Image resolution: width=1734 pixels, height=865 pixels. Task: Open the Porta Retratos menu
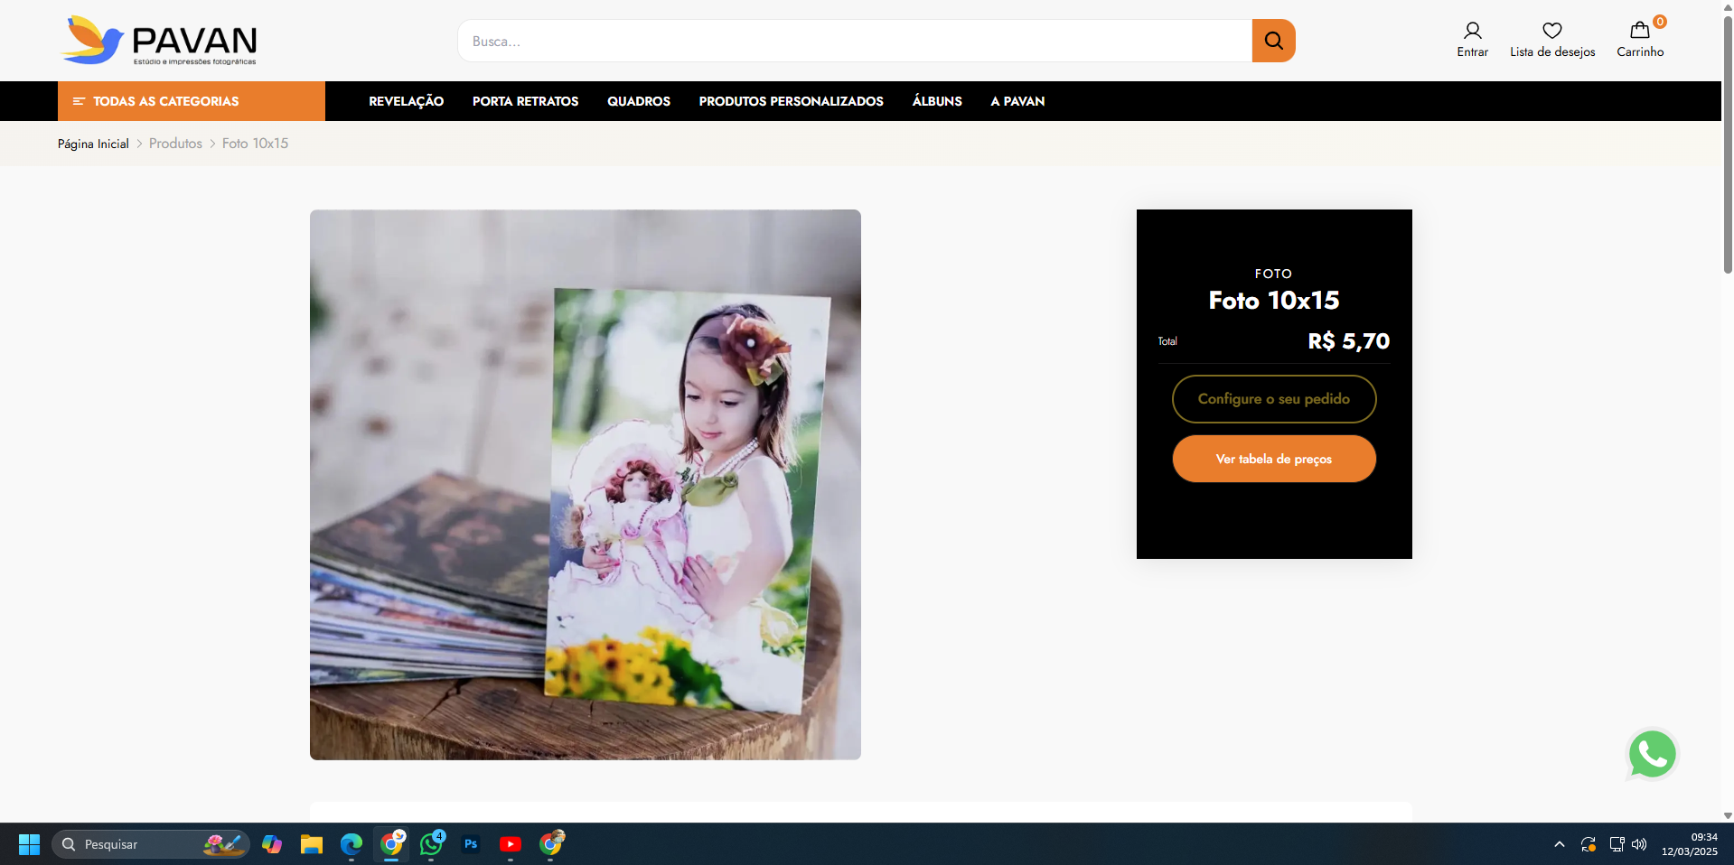(x=525, y=101)
